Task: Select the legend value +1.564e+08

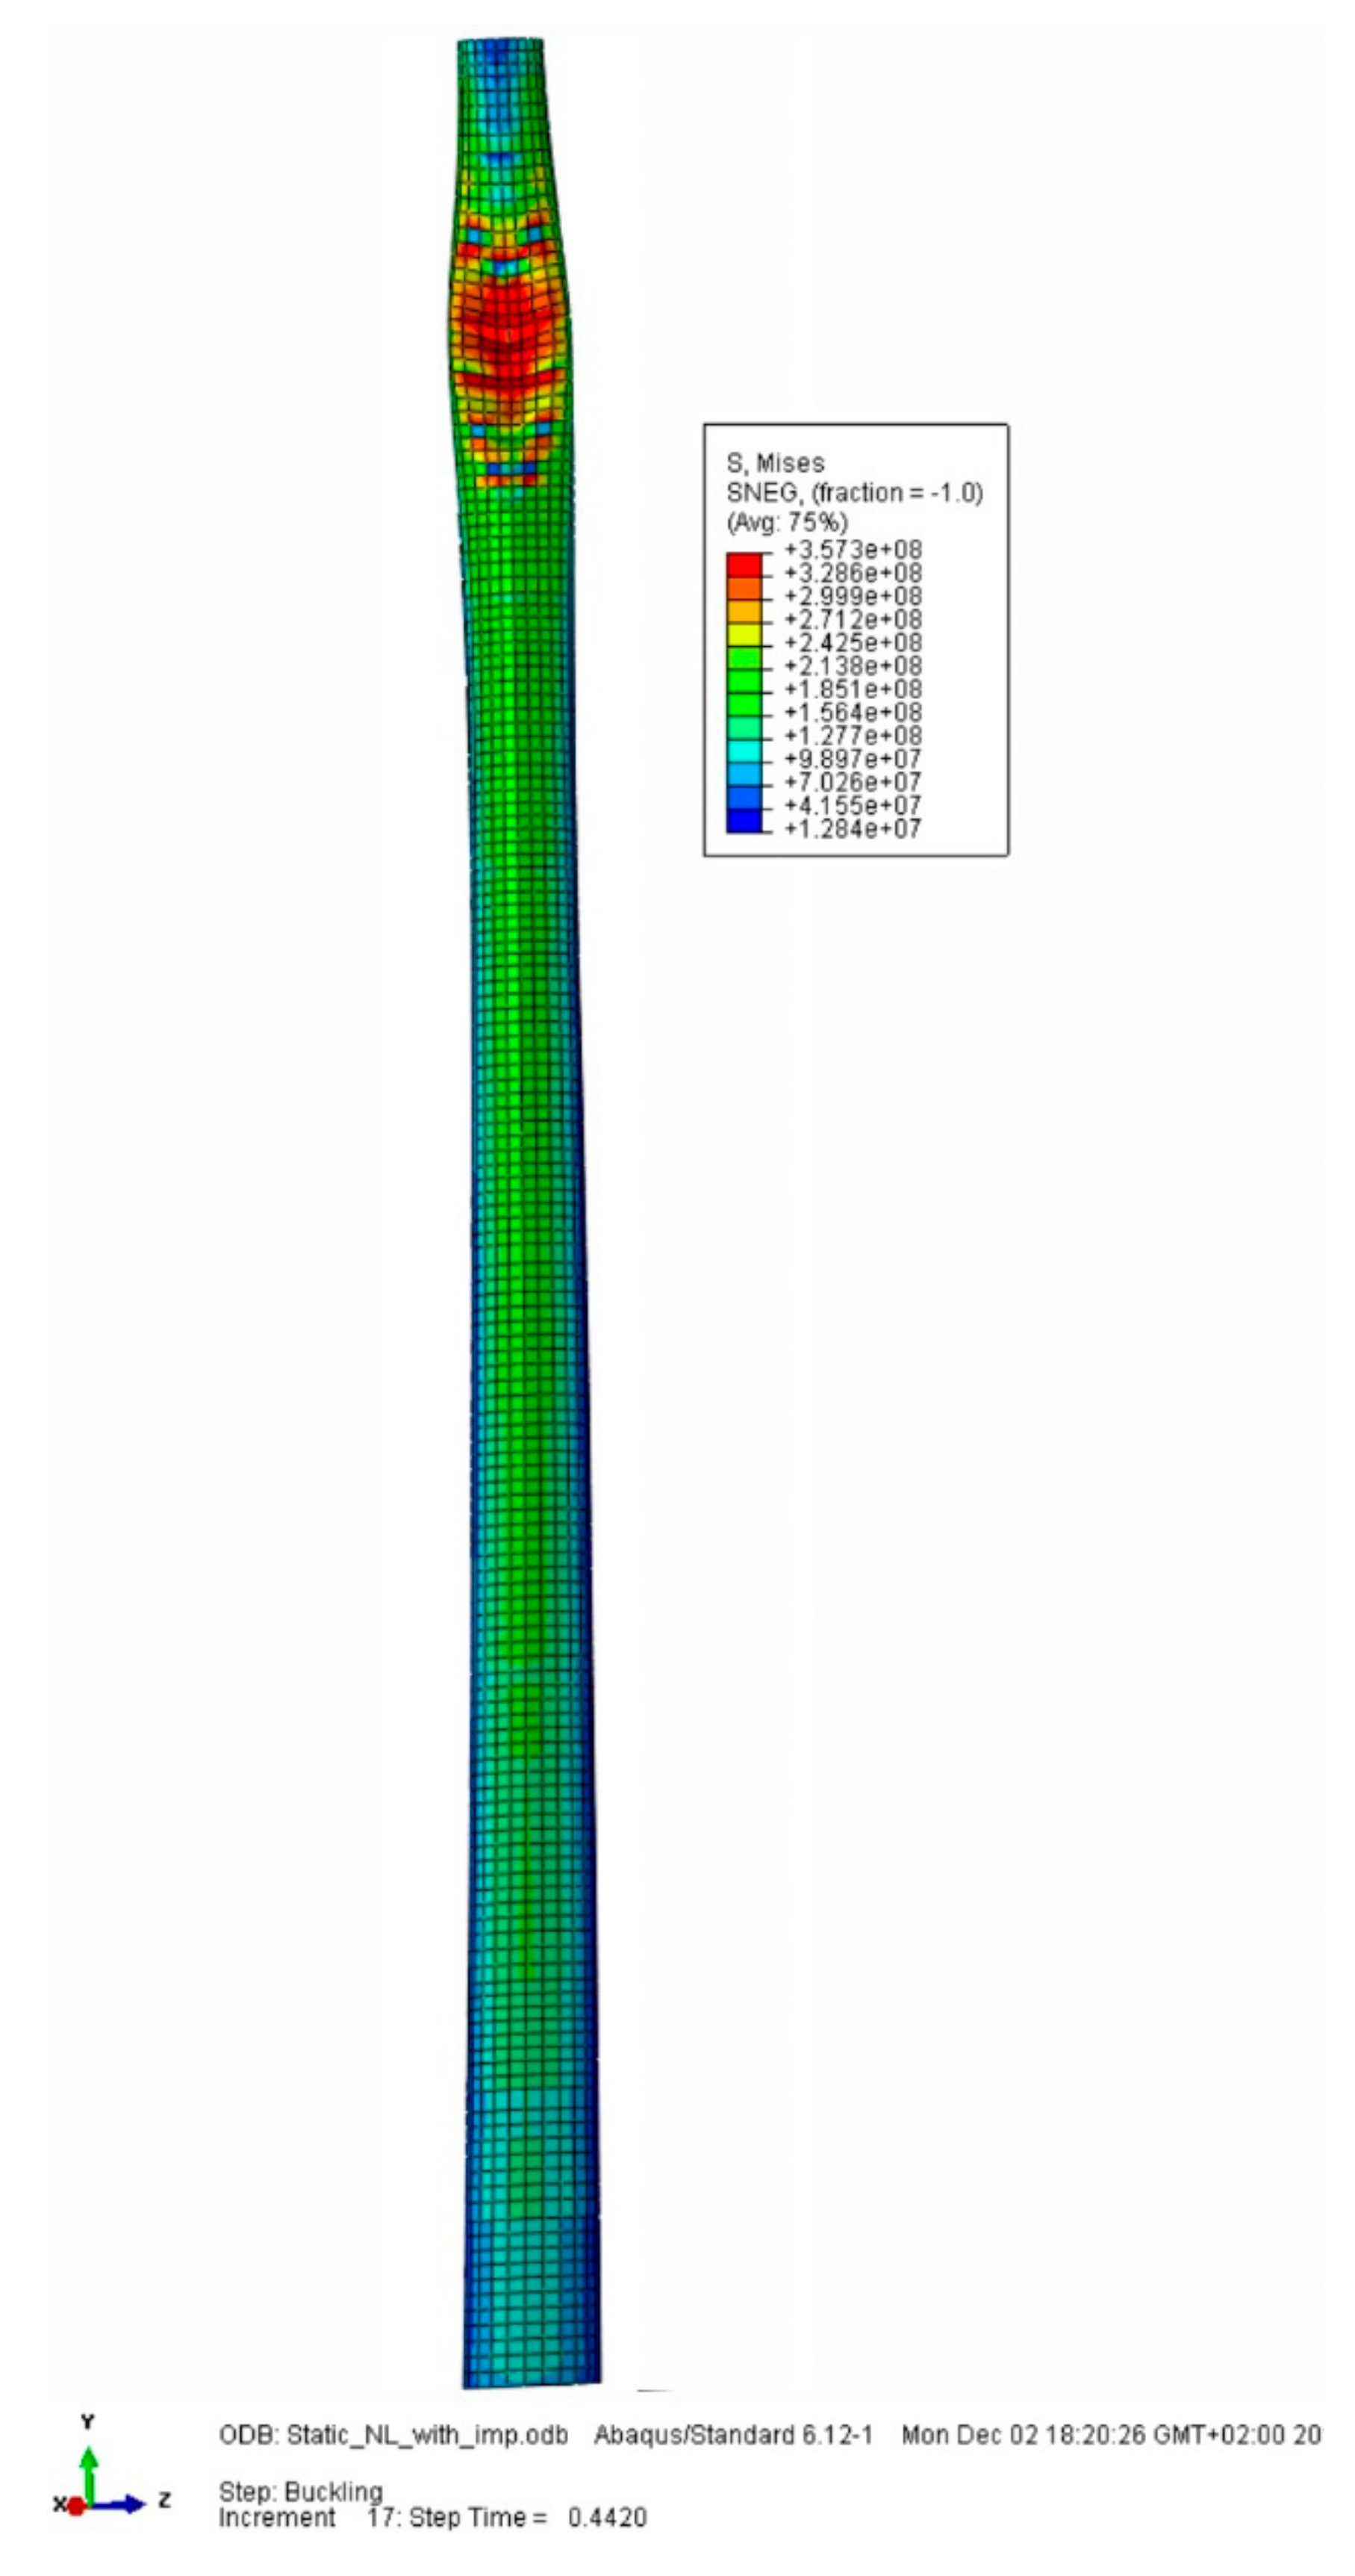Action: (853, 712)
